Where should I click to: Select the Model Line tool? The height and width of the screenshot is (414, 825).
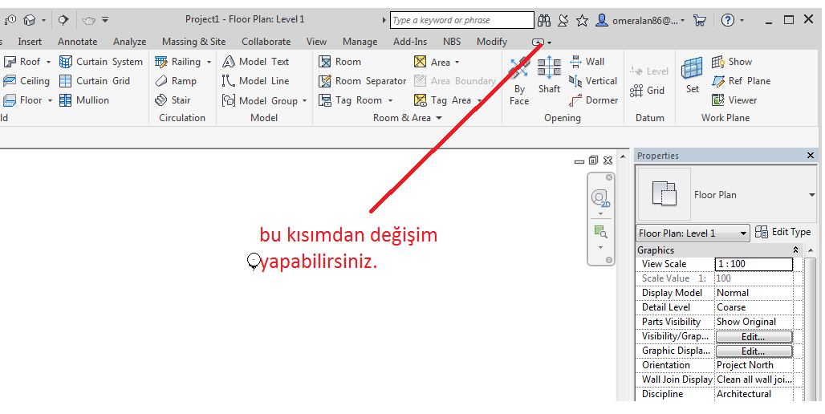[x=256, y=81]
